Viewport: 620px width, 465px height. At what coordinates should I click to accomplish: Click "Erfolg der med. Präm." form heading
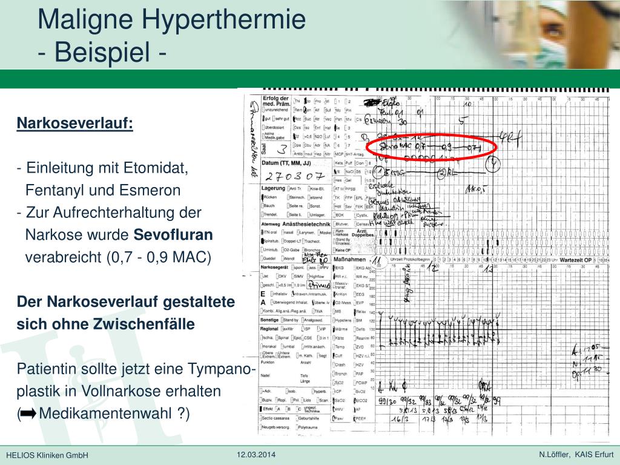click(275, 101)
